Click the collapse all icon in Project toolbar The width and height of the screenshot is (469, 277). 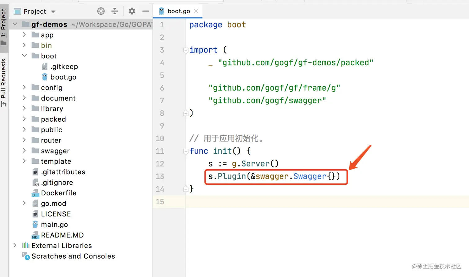(x=115, y=11)
